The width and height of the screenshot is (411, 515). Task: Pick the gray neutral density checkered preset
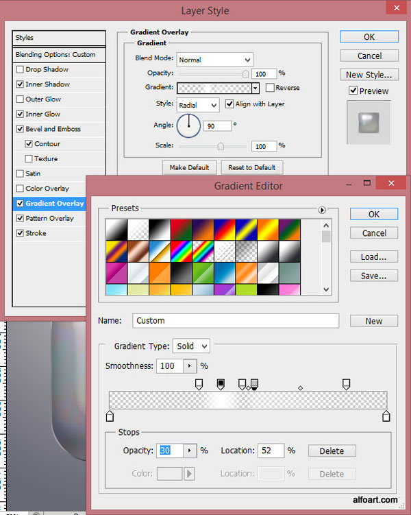click(246, 251)
